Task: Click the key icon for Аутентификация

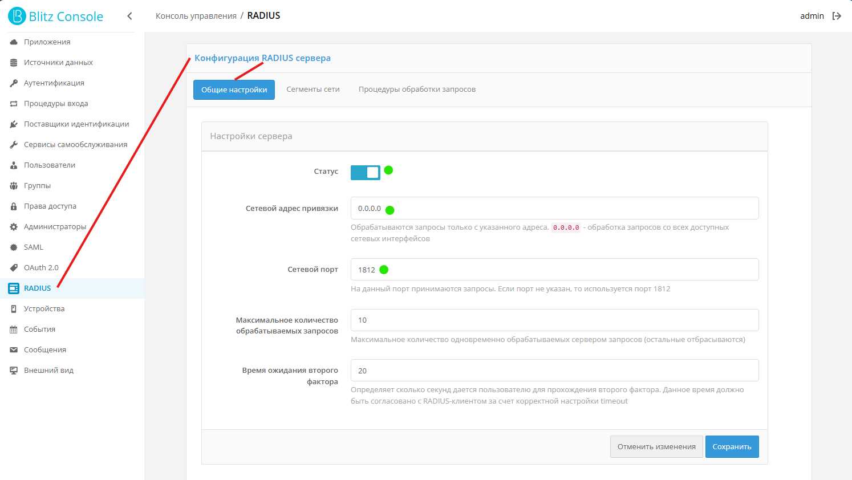Action: (14, 83)
